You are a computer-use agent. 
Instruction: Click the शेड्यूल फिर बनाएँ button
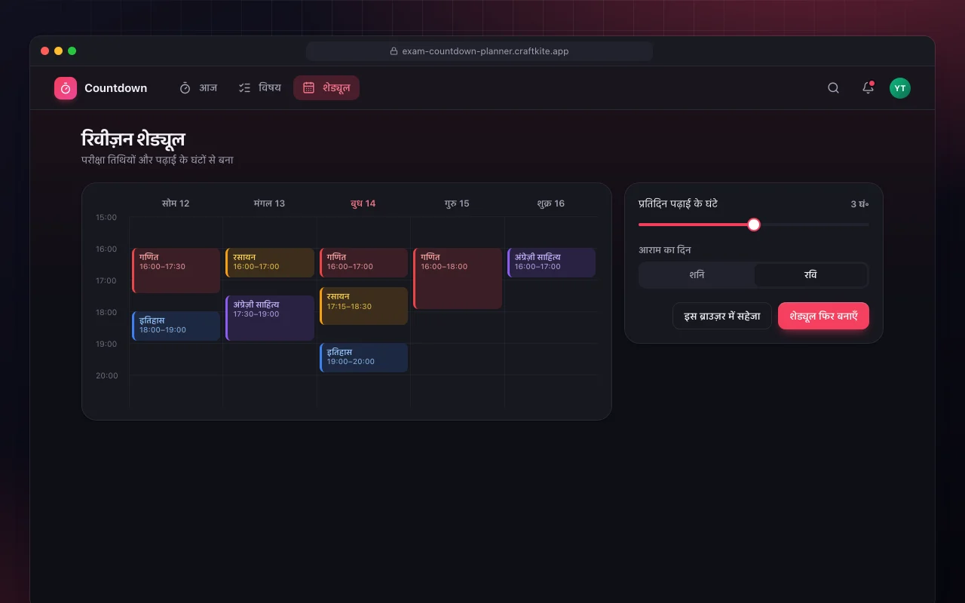[x=823, y=316]
